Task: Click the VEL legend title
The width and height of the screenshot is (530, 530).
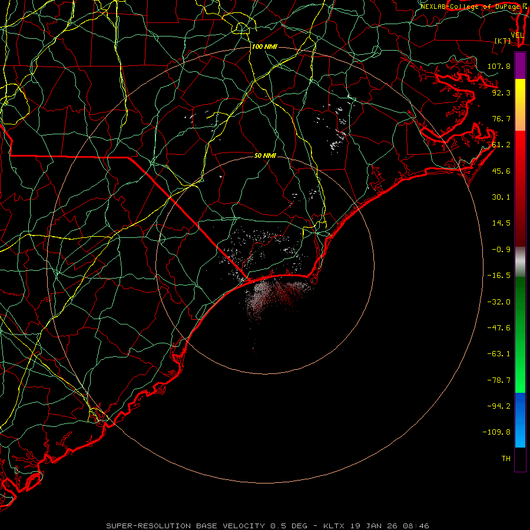Action: pyautogui.click(x=517, y=35)
